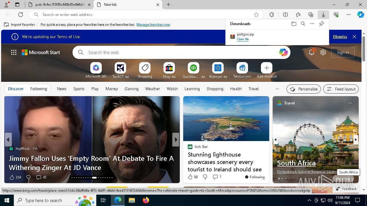Select the News category
Viewport: 367px width, 206px height.
(x=62, y=89)
